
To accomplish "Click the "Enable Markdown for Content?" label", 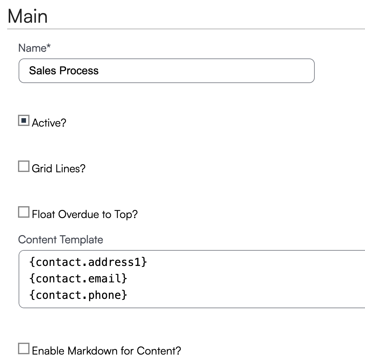I will (106, 351).
